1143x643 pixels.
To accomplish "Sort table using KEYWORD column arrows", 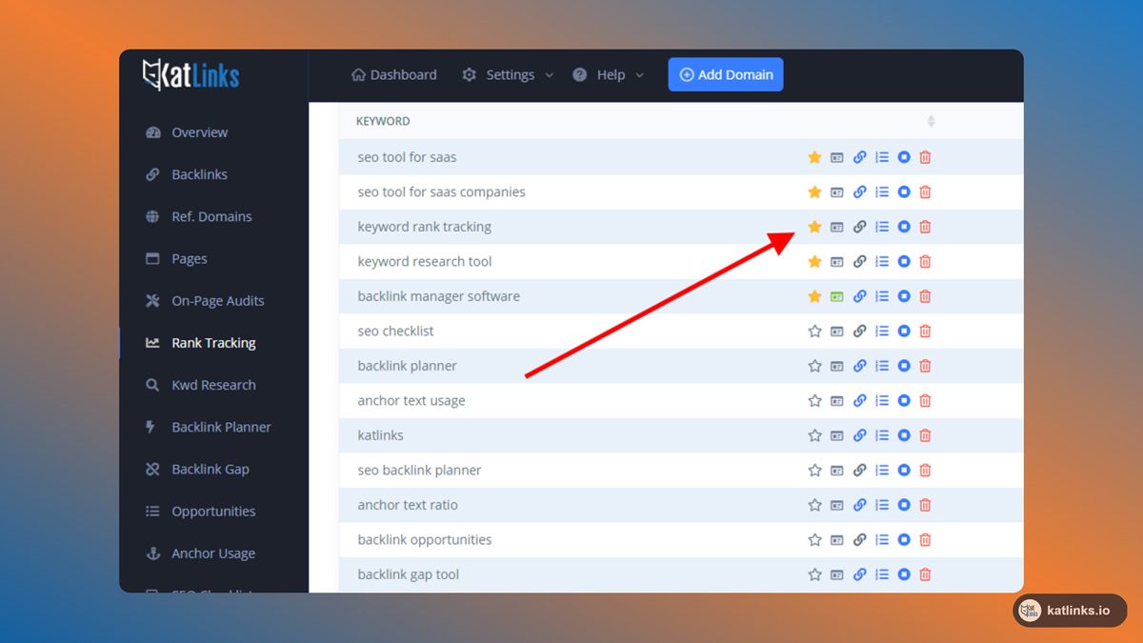I will (931, 121).
